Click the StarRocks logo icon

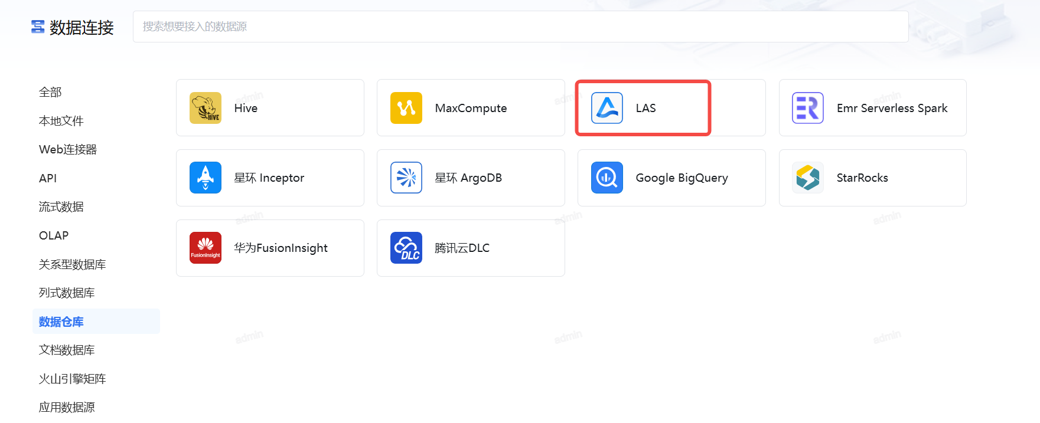click(x=808, y=178)
